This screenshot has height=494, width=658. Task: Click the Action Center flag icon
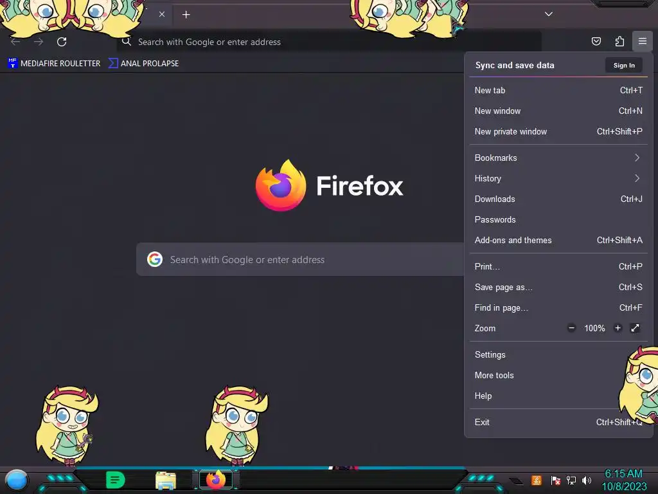pyautogui.click(x=555, y=480)
